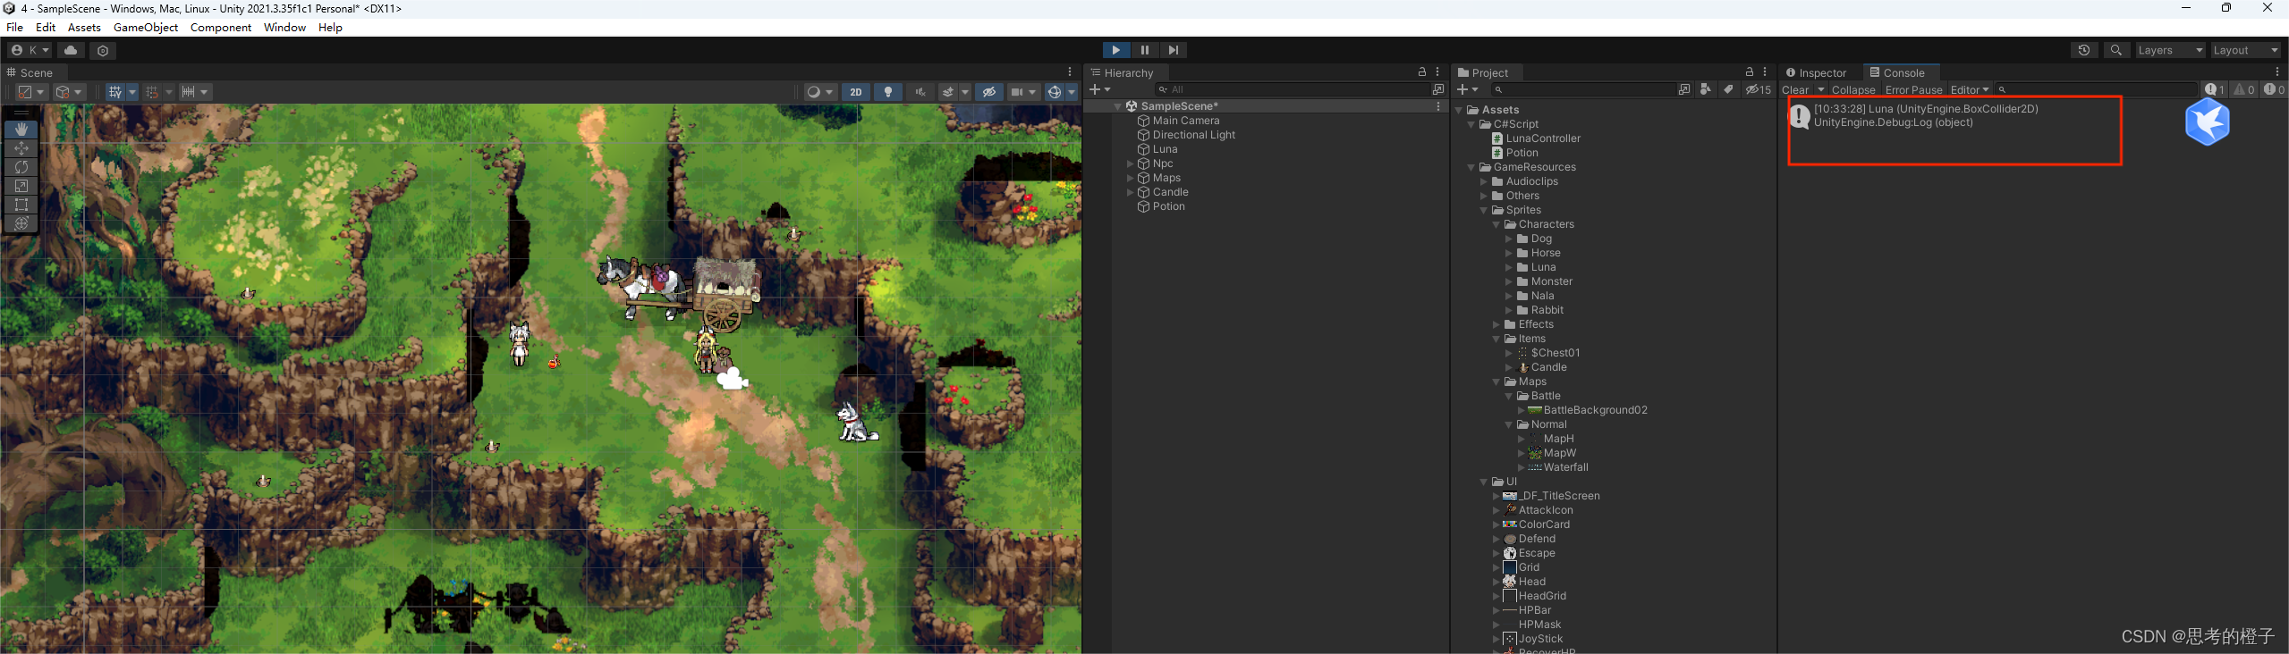
Task: Open Editor dropdown in Console
Action: (1969, 89)
